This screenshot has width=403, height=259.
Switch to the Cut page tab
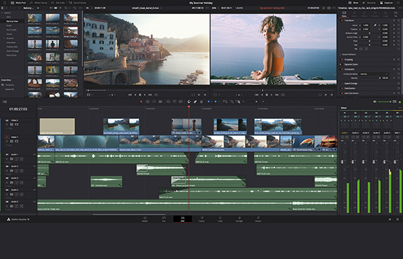[x=164, y=219]
